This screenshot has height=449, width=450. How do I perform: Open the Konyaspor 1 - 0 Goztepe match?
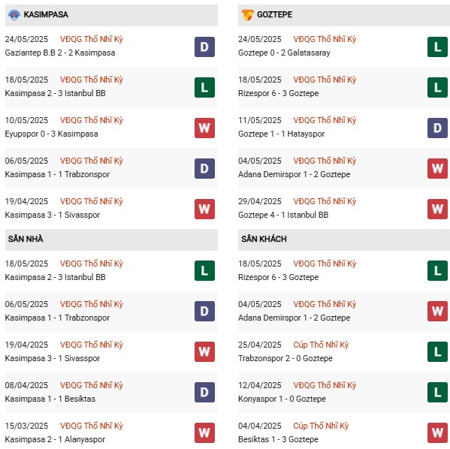[x=344, y=392]
